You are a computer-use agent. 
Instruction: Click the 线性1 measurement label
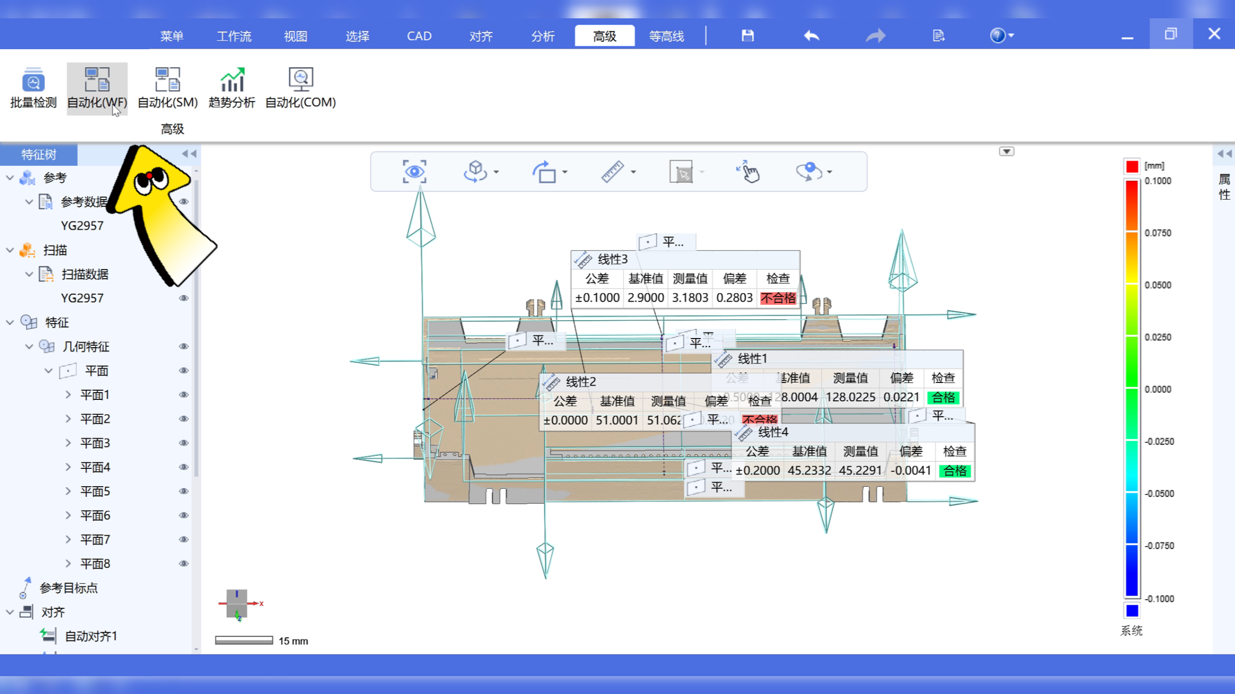752,359
